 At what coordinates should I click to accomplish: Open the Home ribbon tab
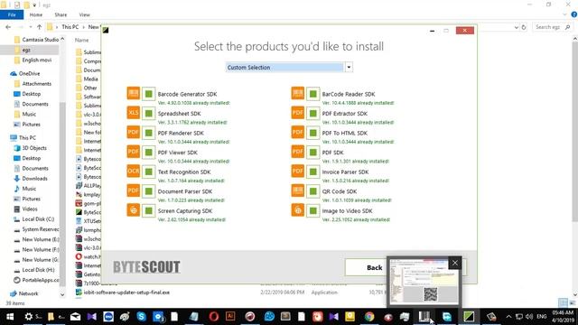pyautogui.click(x=36, y=14)
